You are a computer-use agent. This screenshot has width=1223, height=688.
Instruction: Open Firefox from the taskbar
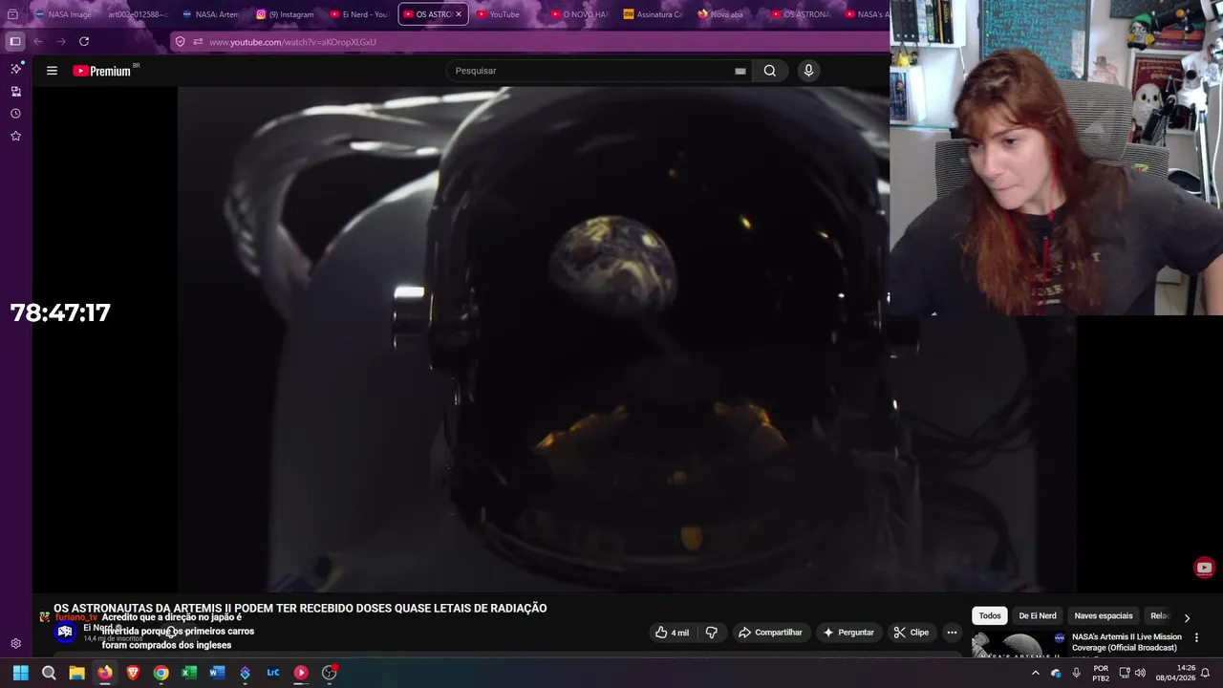click(x=105, y=673)
